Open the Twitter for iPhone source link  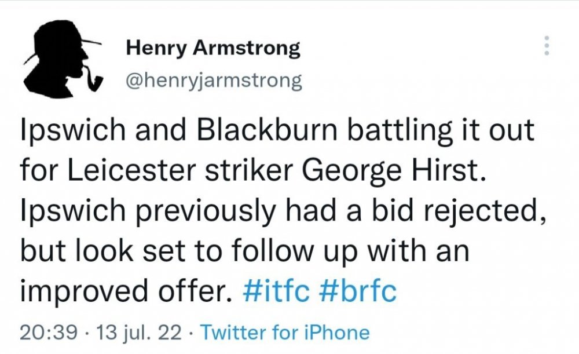[x=285, y=333]
